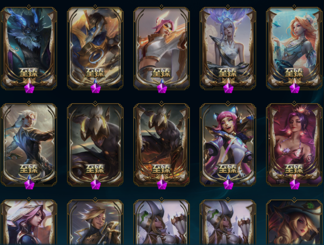Image resolution: width=324 pixels, height=245 pixels.
Task: Click the pink gem below the golden armored card
Action: tap(96, 89)
